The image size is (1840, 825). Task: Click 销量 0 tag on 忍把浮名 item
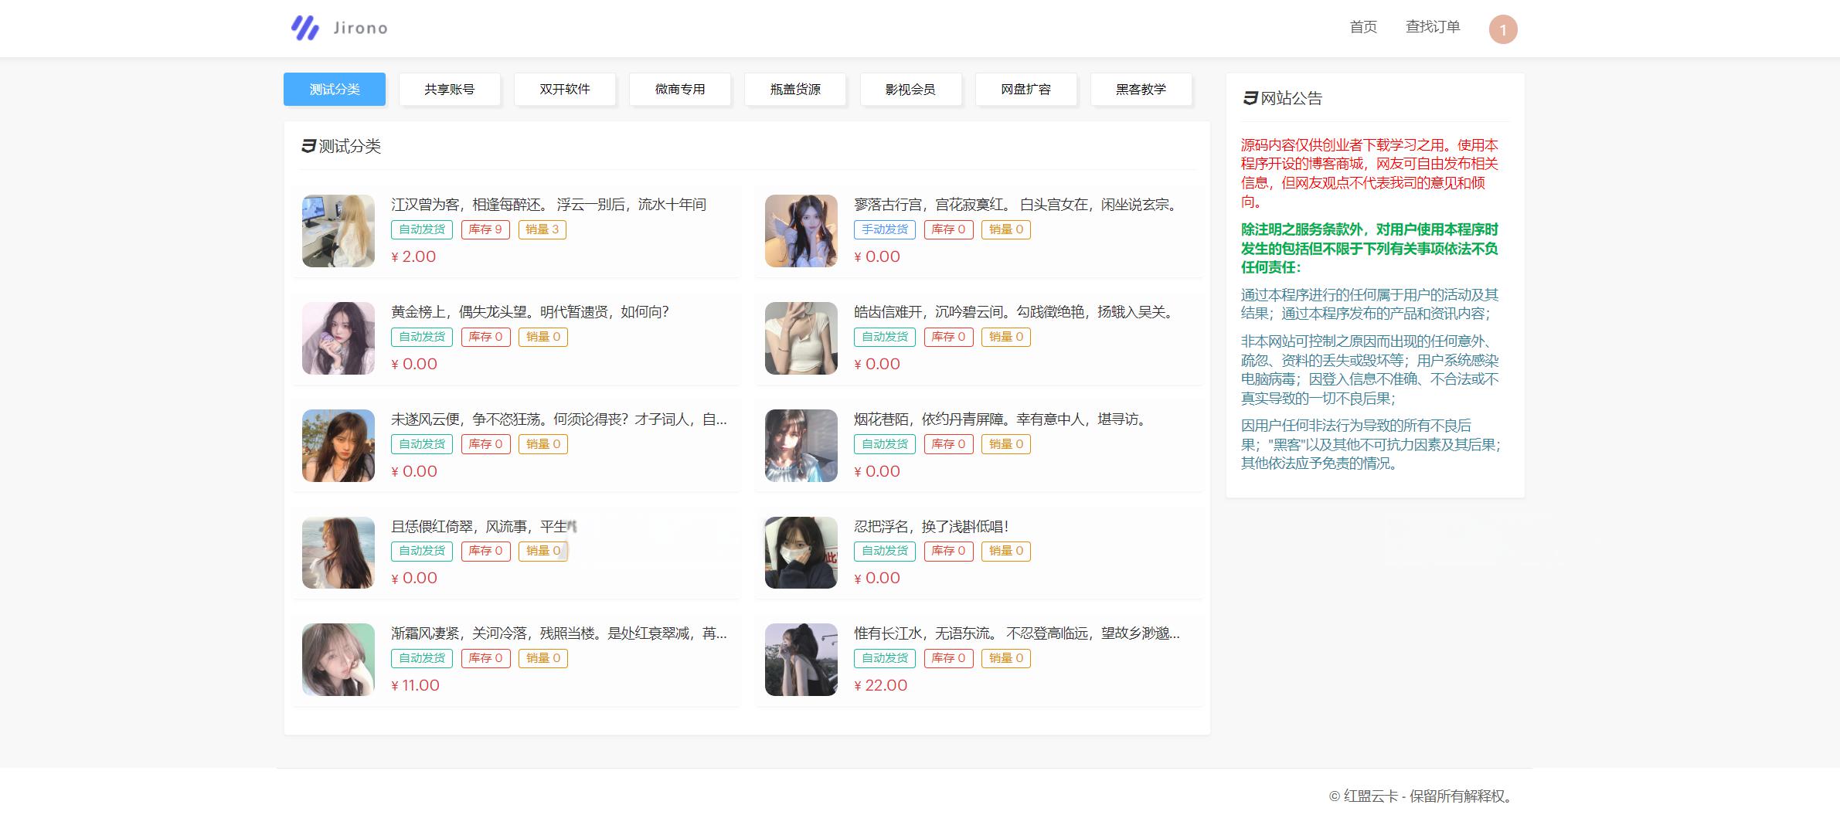click(1006, 551)
